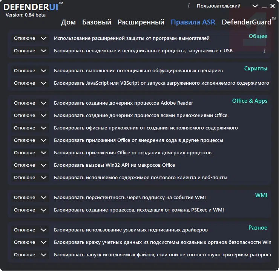This screenshot has width=279, height=271.
Task: Click the Version: 0.84 beta label
Action: (x=25, y=15)
